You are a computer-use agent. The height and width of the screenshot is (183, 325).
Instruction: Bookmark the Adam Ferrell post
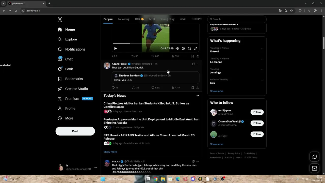point(192,88)
